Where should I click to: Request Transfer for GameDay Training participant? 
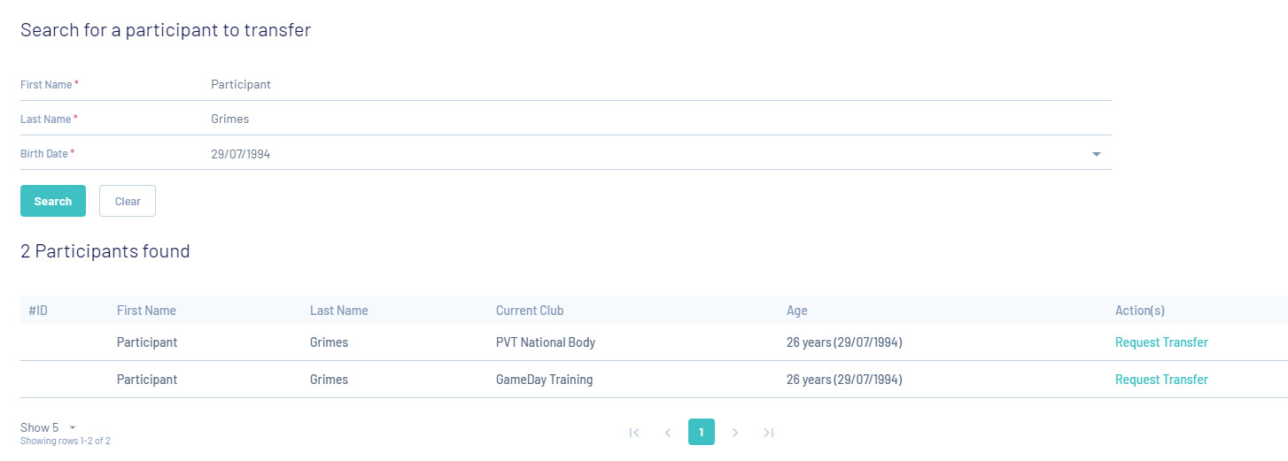[x=1161, y=380]
